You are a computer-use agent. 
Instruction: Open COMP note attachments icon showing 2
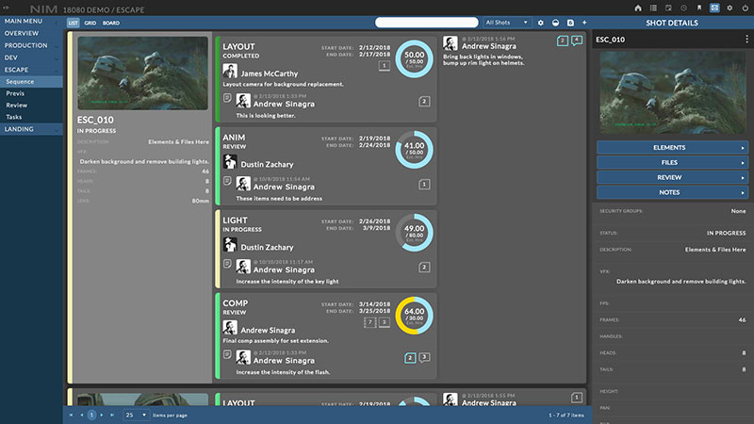pyautogui.click(x=410, y=358)
